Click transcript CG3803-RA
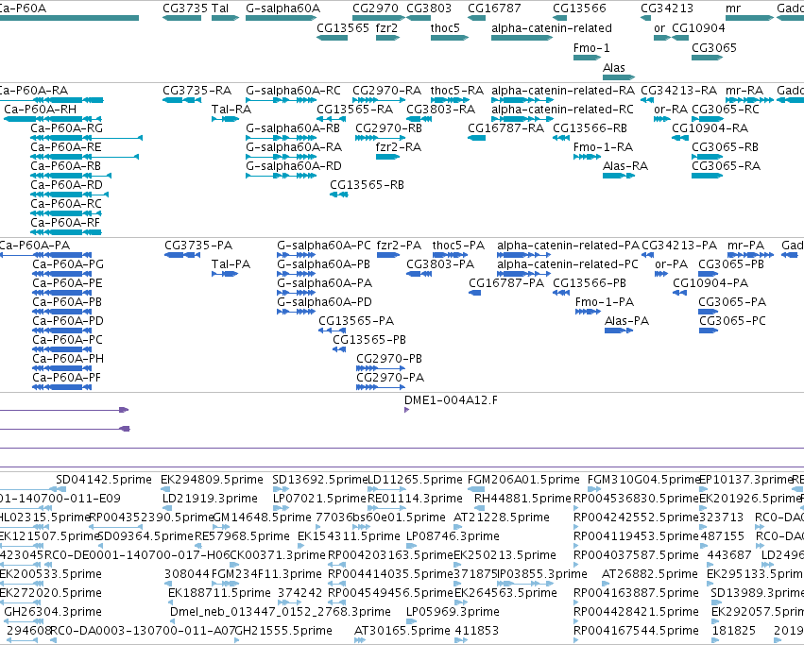The height and width of the screenshot is (645, 804). pyautogui.click(x=441, y=110)
